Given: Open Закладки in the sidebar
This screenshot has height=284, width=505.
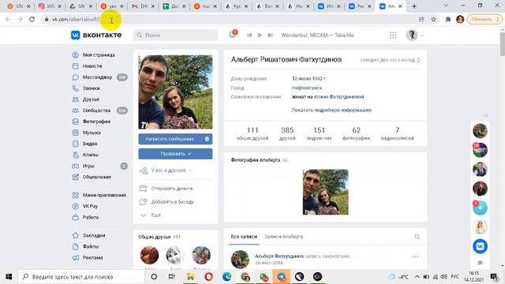Looking at the screenshot, I should [89, 235].
